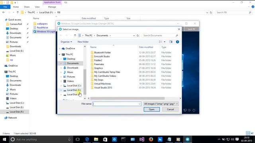Open Microsoft Edge from the taskbar
The image size is (255, 143).
pos(87,139)
